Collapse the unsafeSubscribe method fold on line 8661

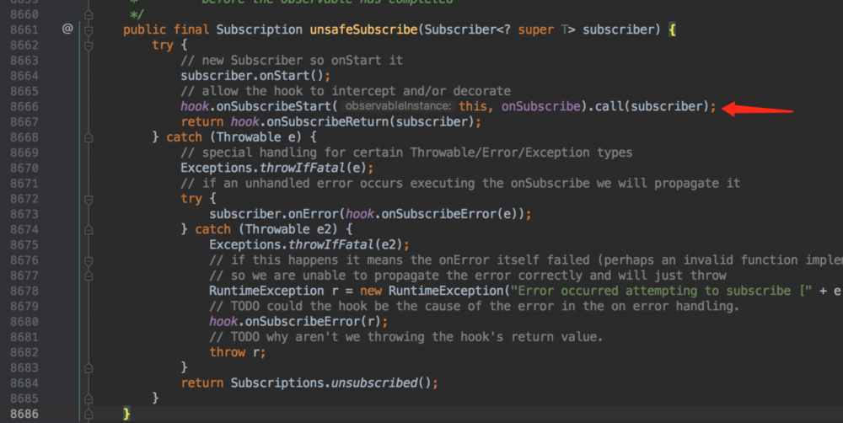[89, 30]
